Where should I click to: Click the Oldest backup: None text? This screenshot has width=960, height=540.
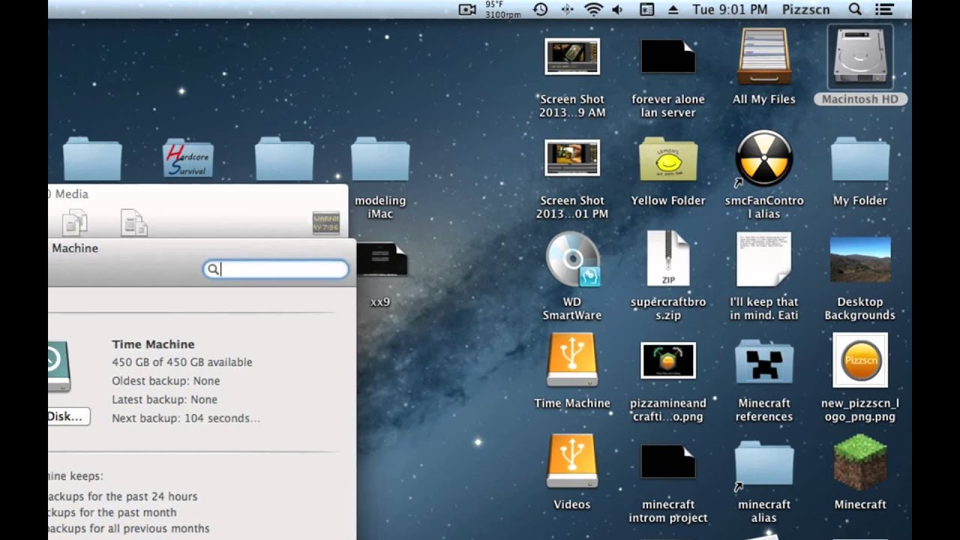166,381
